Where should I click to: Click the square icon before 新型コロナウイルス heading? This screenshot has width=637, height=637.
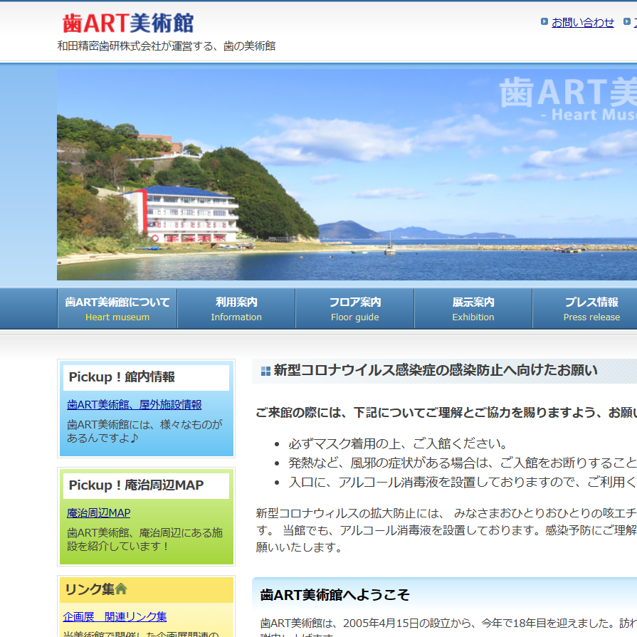265,371
